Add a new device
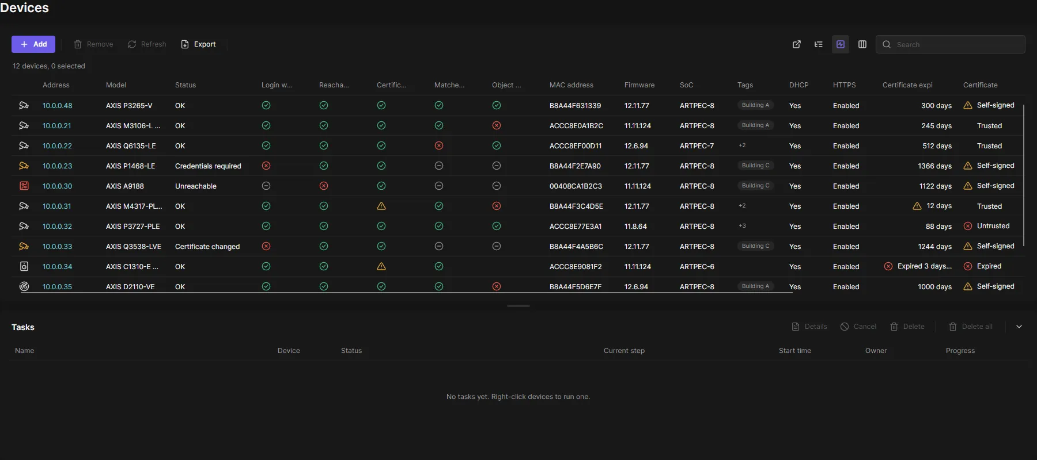 33,44
